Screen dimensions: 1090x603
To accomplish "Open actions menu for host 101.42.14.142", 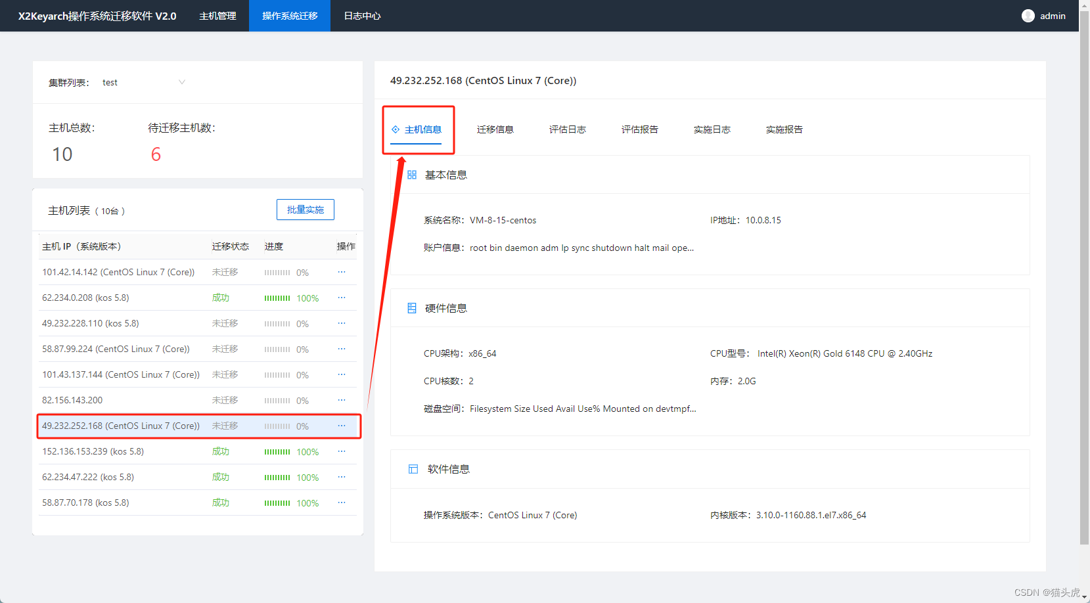I will (x=342, y=272).
